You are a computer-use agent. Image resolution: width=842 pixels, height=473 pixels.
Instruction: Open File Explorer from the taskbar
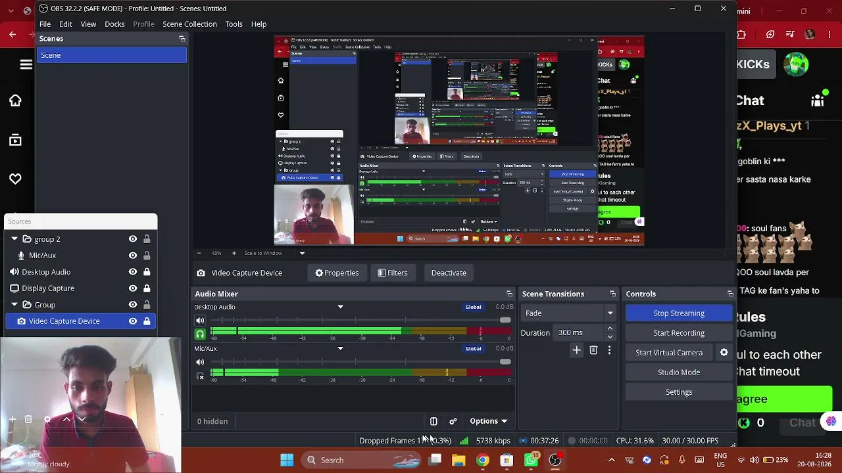(458, 460)
